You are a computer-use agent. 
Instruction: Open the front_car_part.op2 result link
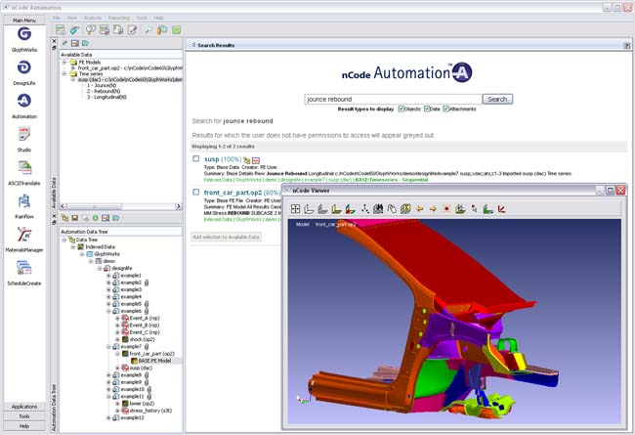(x=231, y=193)
